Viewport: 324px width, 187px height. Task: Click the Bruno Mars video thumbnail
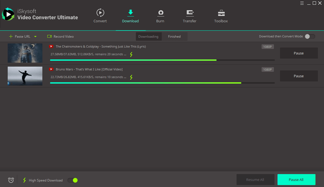click(x=25, y=76)
